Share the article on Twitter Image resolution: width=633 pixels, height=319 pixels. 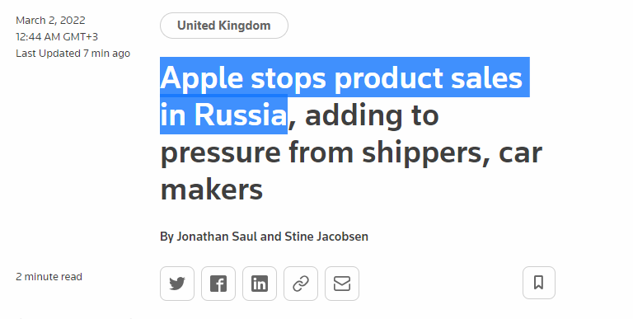(x=177, y=284)
